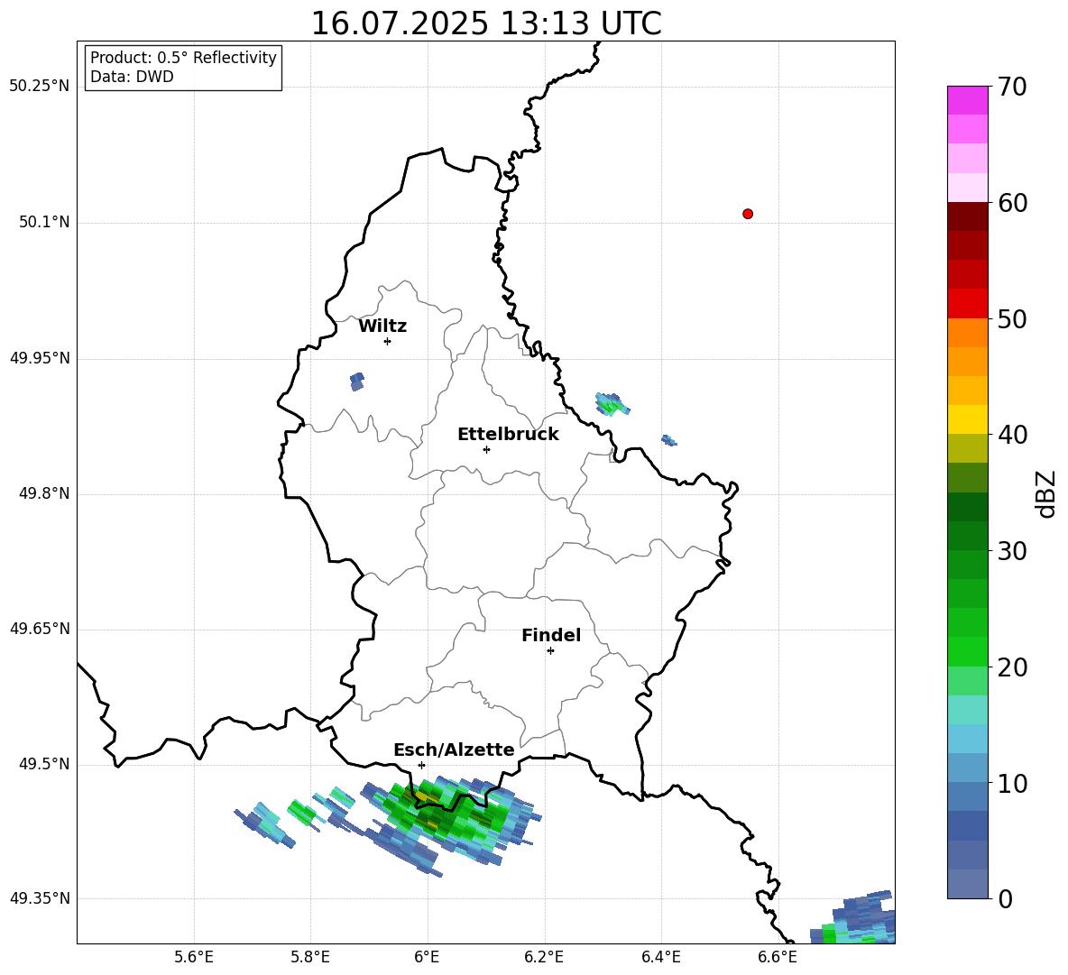Click the 49.8°N latitude tick label
Viewport: 1068px width, 975px height.
[x=44, y=493]
